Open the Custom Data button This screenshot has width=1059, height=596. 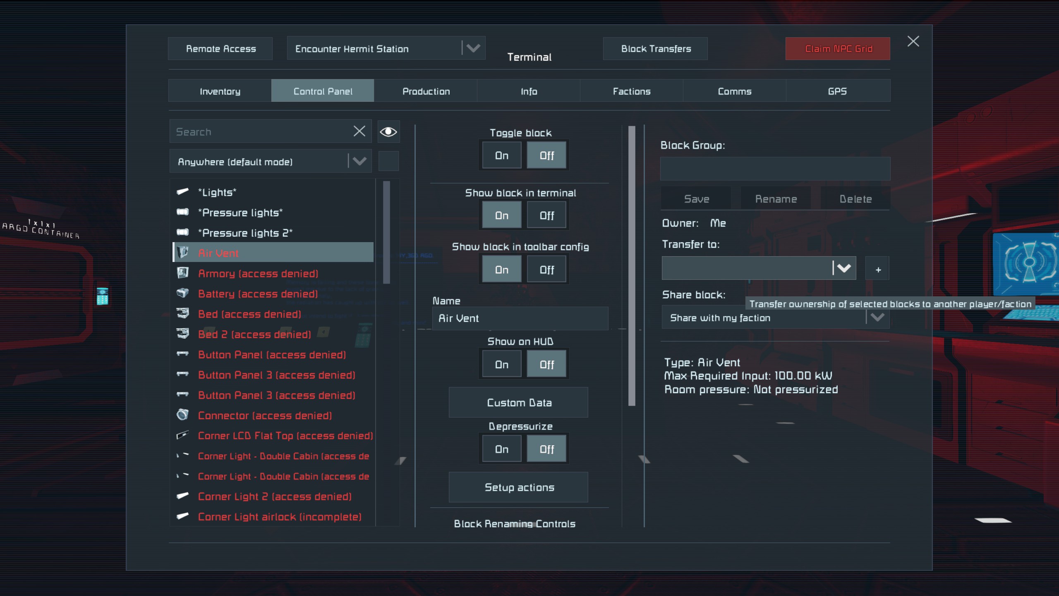click(x=518, y=403)
